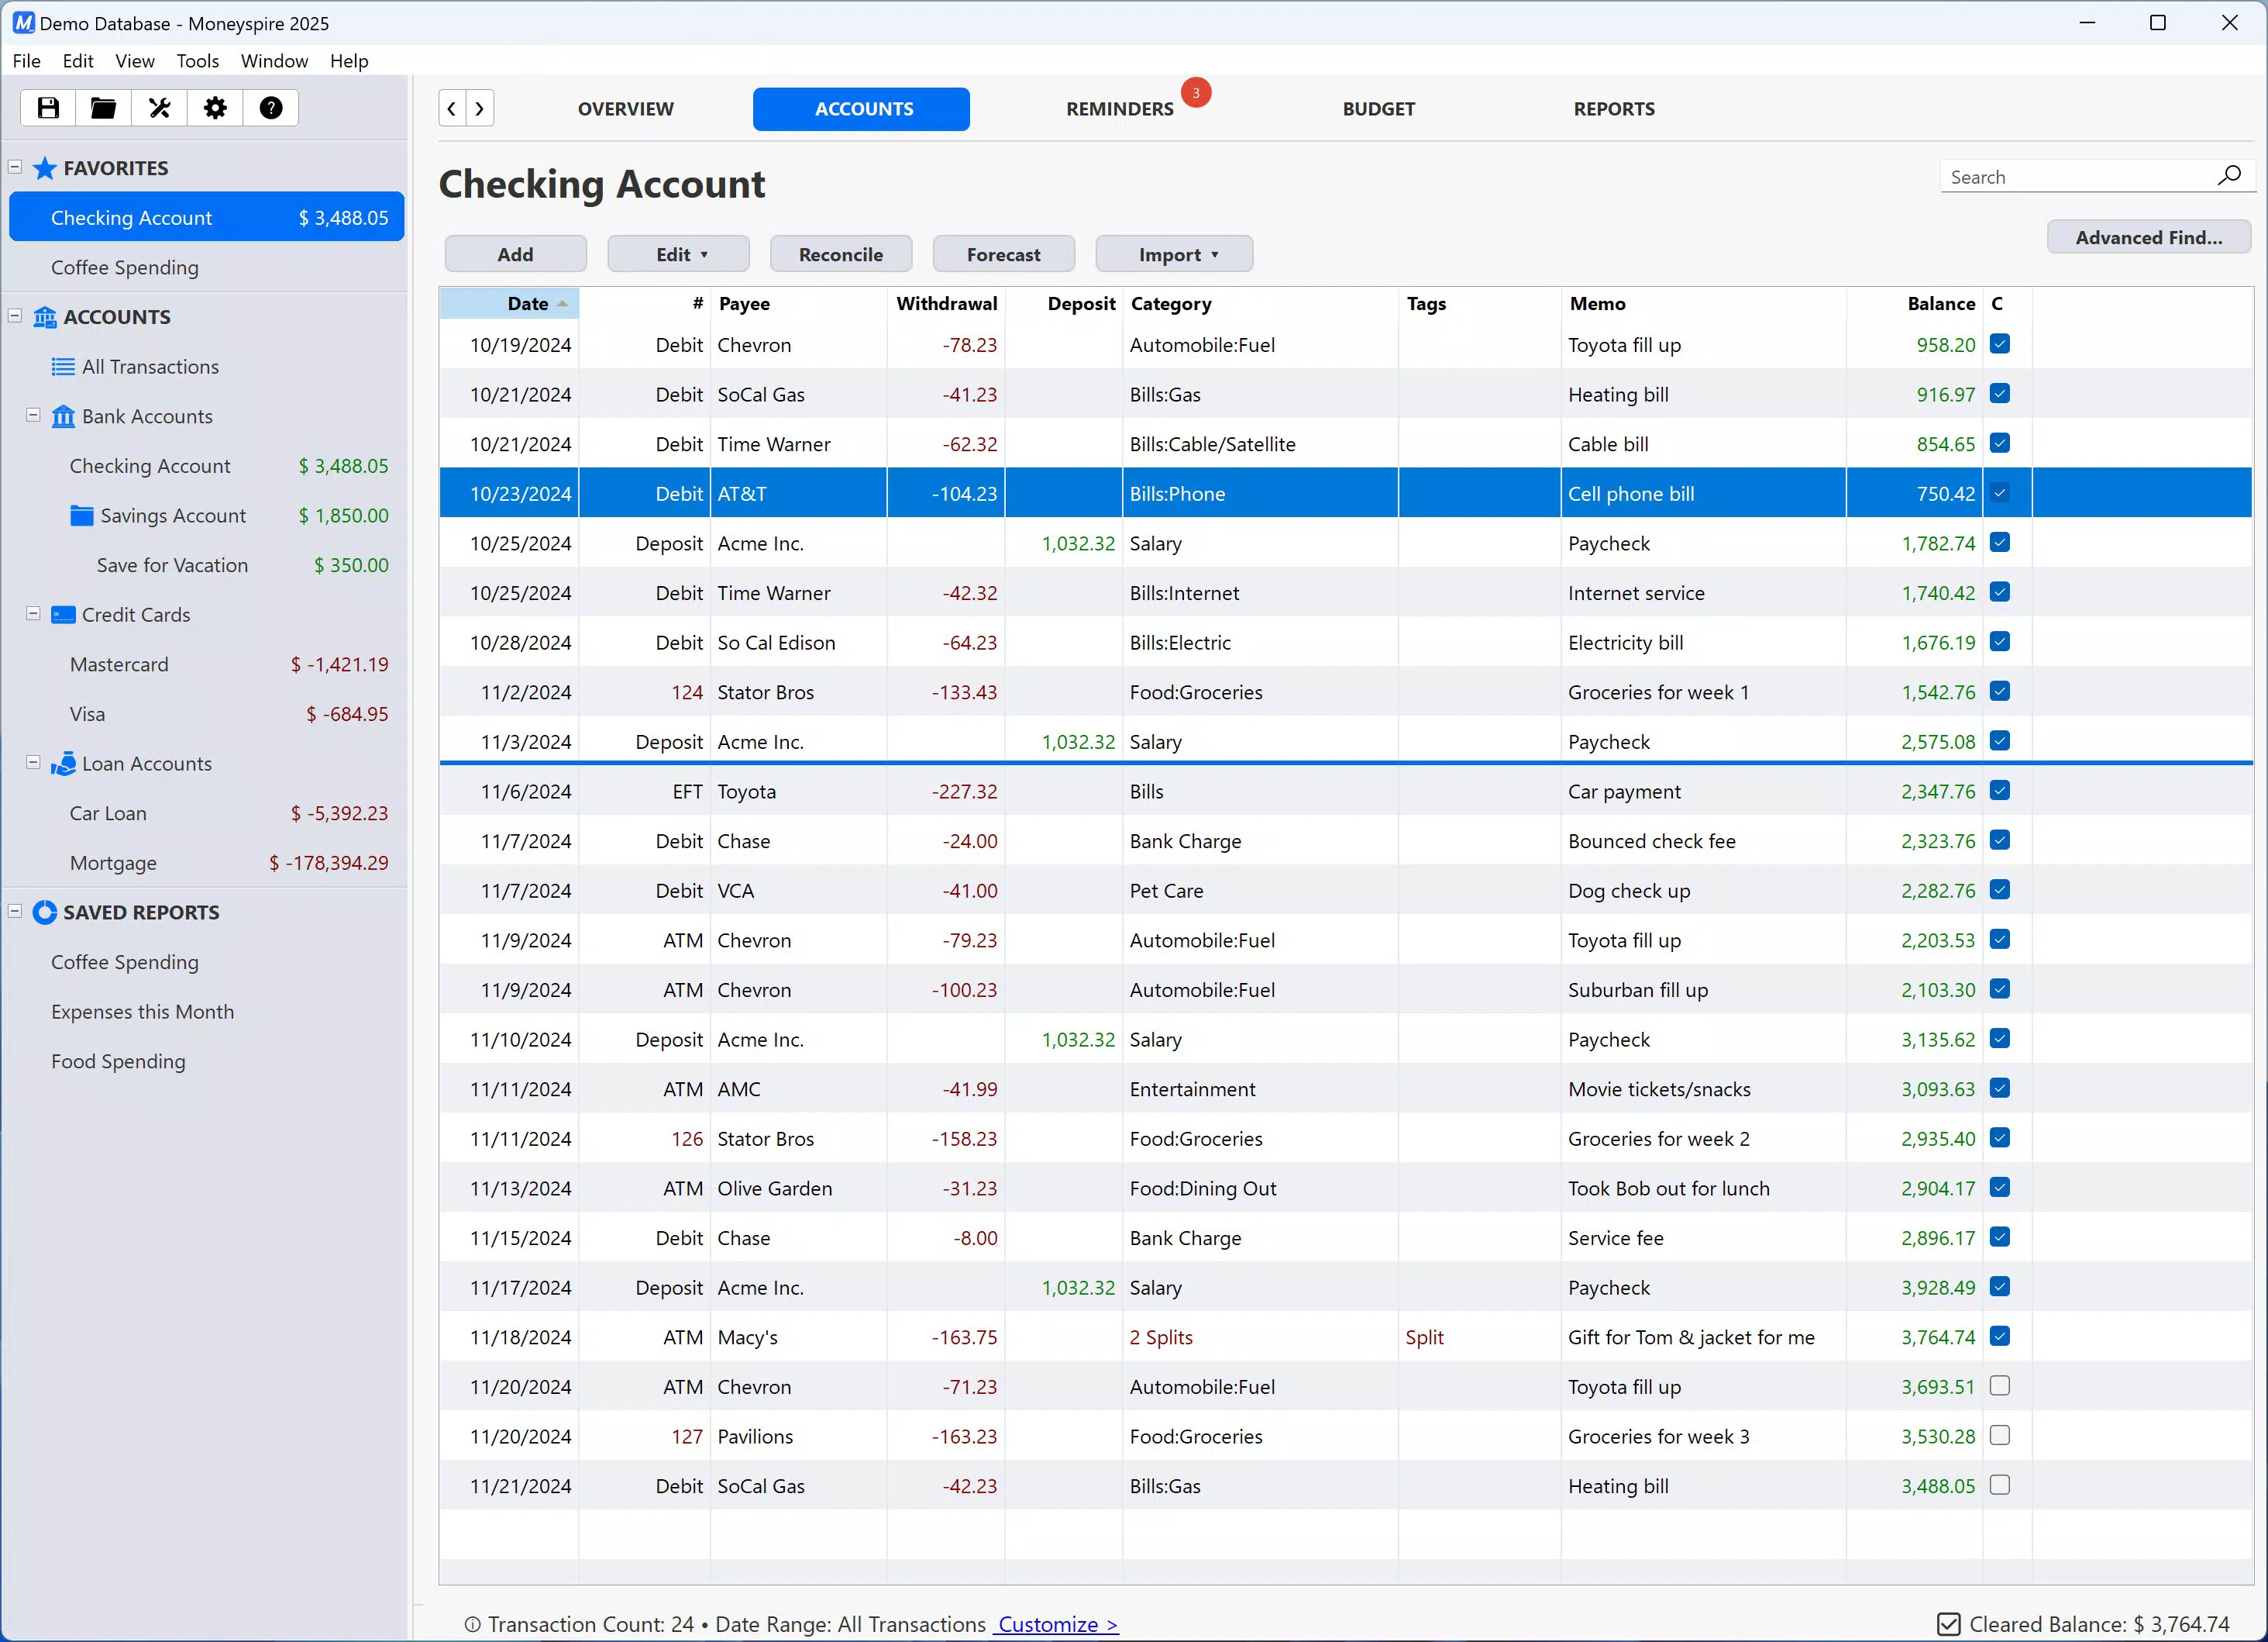Click the Bank Accounts pillar icon

coord(63,416)
